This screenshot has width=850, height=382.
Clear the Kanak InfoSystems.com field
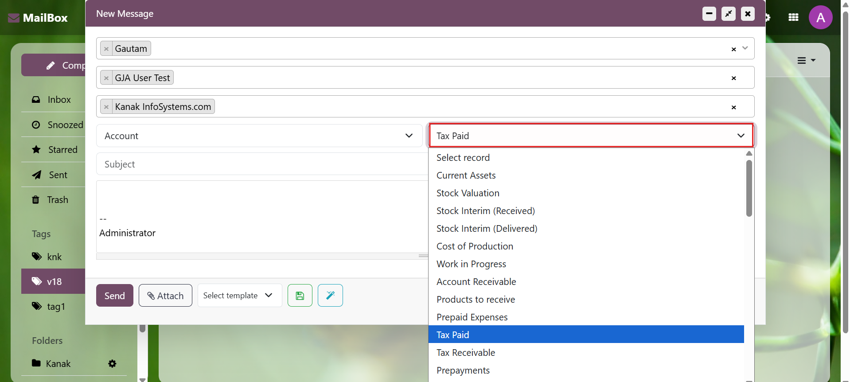(733, 107)
